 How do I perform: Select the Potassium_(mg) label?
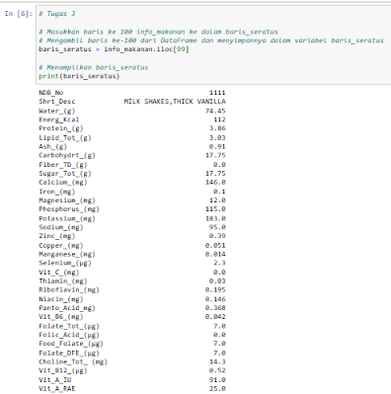[67, 218]
